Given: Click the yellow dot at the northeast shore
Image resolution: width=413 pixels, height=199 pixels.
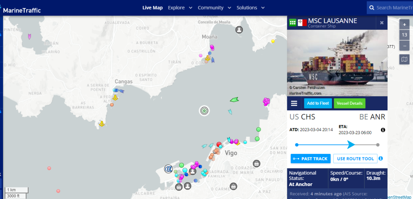Looking at the screenshot, I should (273, 41).
